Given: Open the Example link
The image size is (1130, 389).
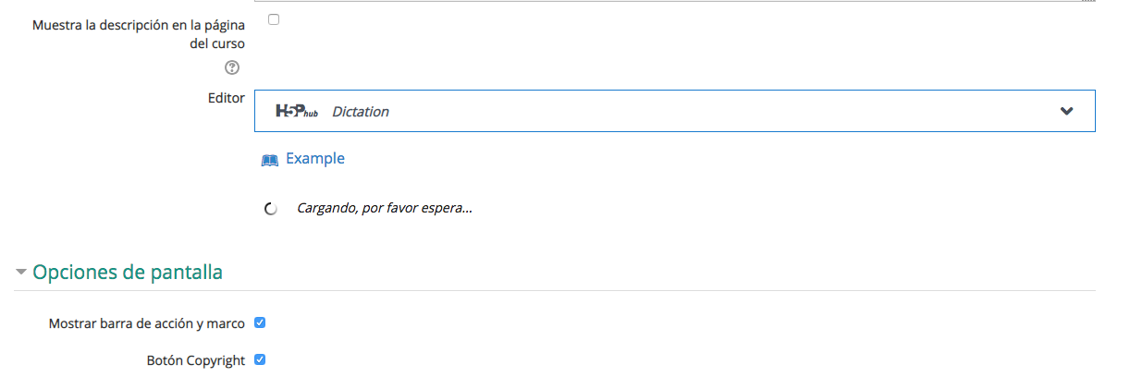Looking at the screenshot, I should (315, 158).
